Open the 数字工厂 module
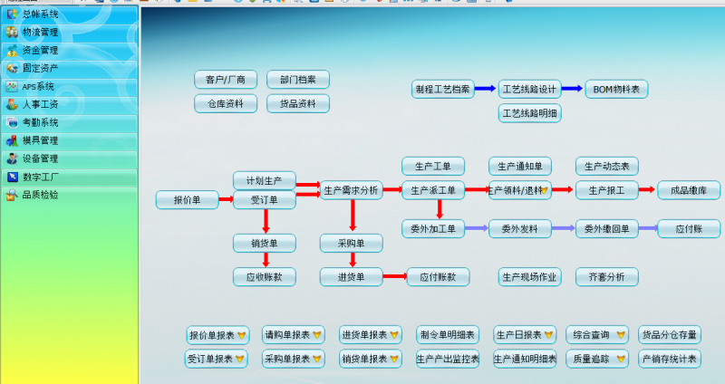Image resolution: width=725 pixels, height=384 pixels. [x=41, y=177]
